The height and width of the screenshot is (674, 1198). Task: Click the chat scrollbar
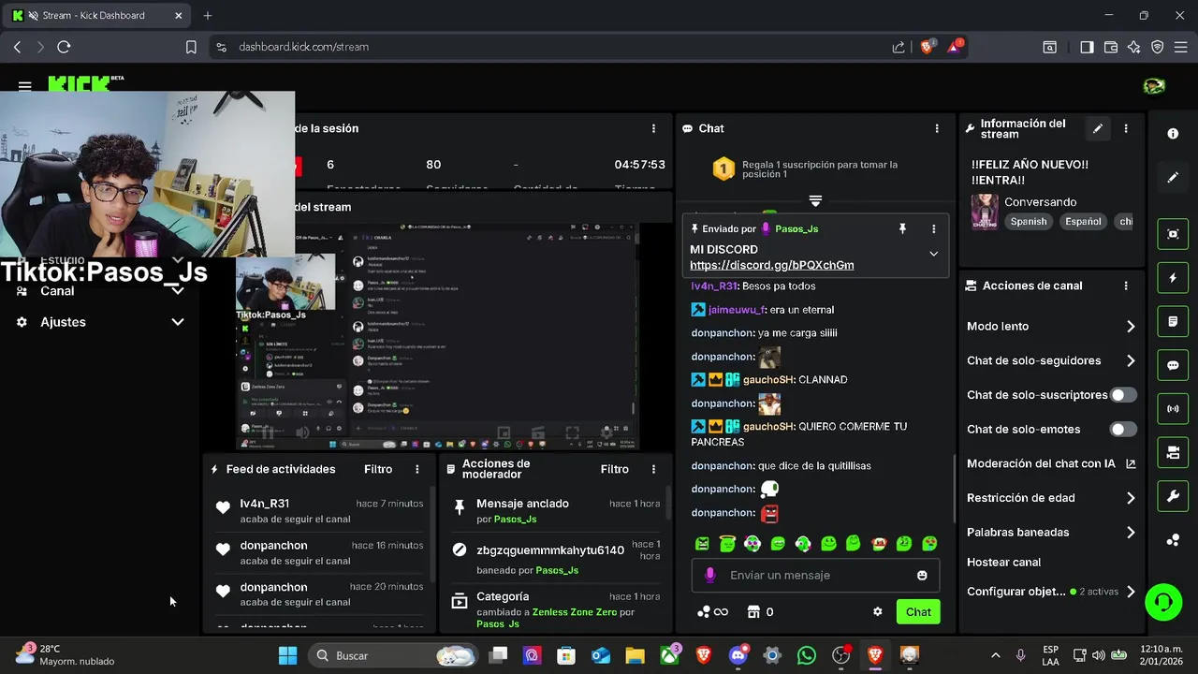pyautogui.click(x=954, y=487)
